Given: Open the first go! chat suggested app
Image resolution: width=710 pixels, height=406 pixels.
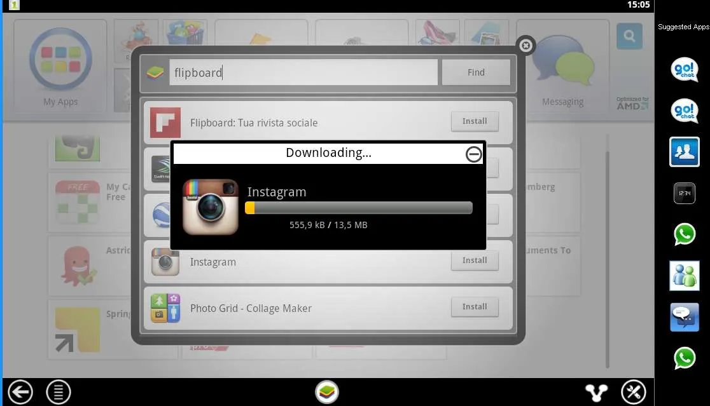Looking at the screenshot, I should (x=684, y=69).
